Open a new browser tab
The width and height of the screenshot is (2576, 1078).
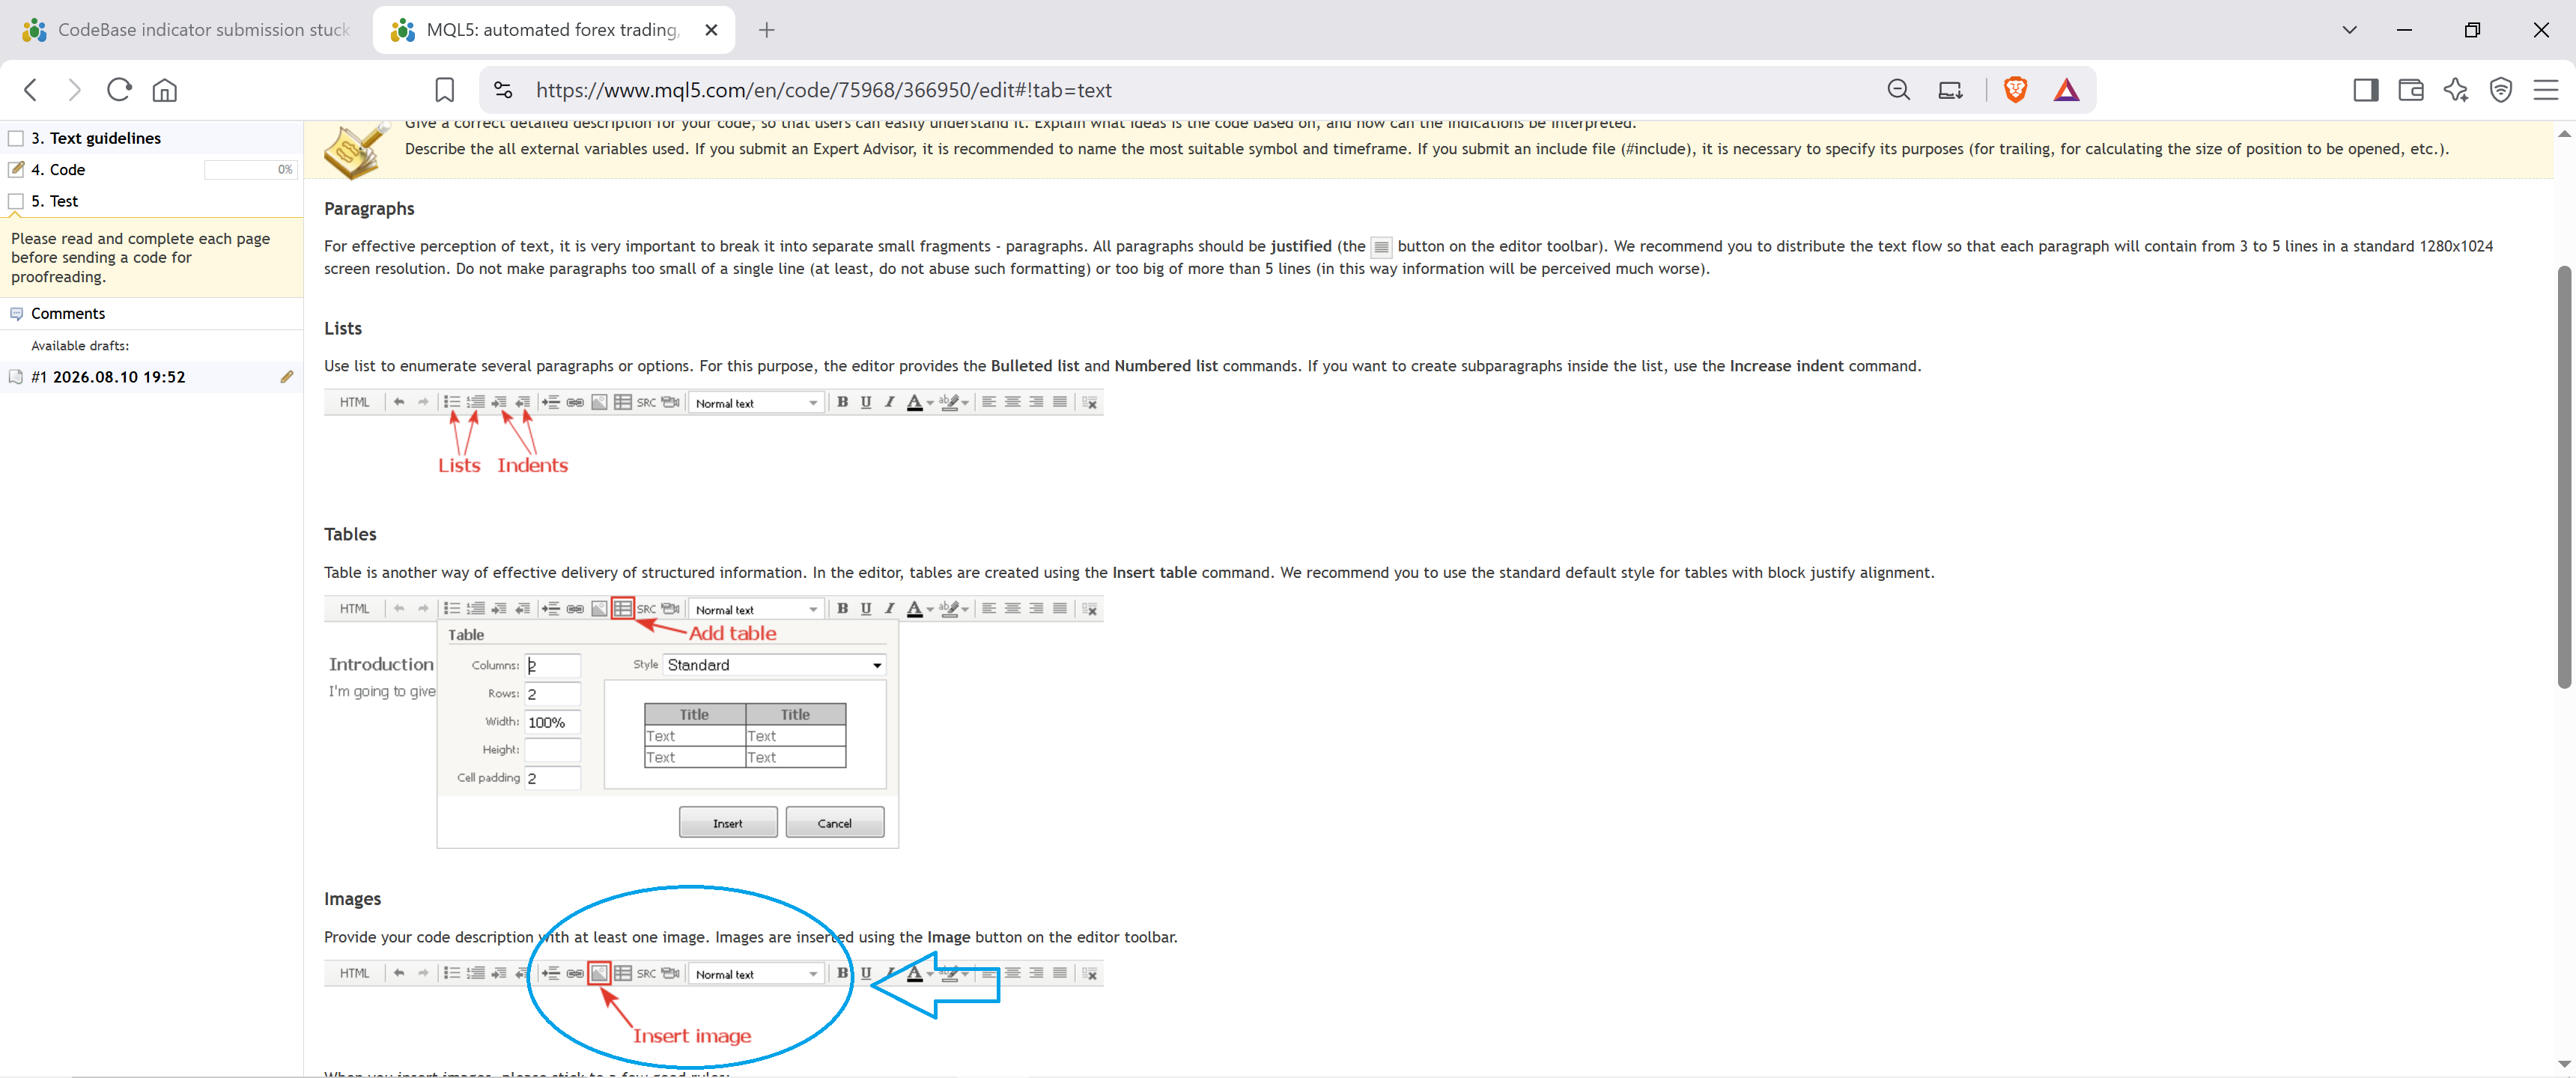[x=767, y=30]
